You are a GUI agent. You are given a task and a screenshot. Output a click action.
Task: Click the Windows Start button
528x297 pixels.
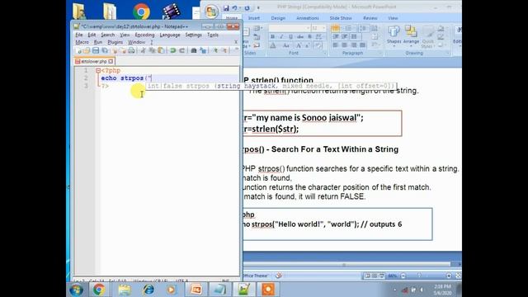pyautogui.click(x=76, y=290)
